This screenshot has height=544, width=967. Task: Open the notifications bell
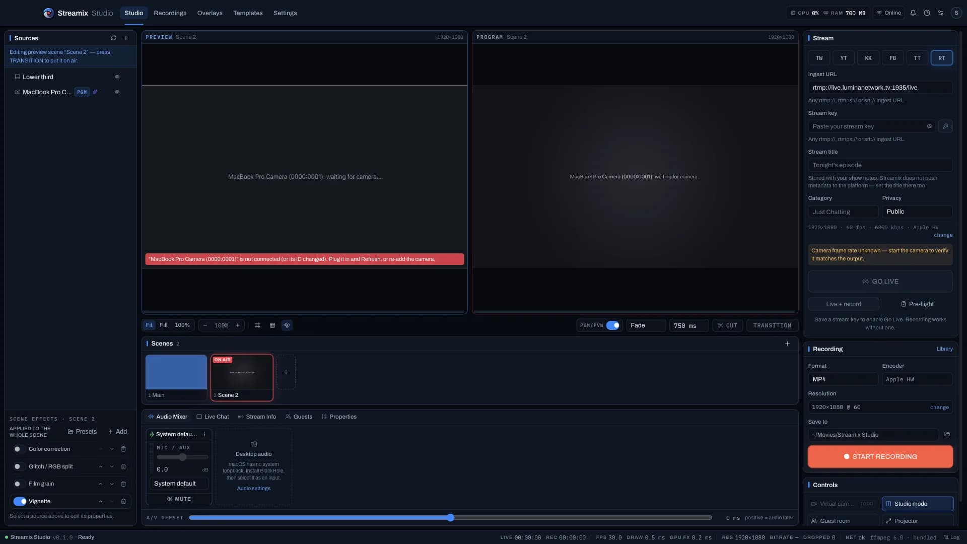click(913, 13)
